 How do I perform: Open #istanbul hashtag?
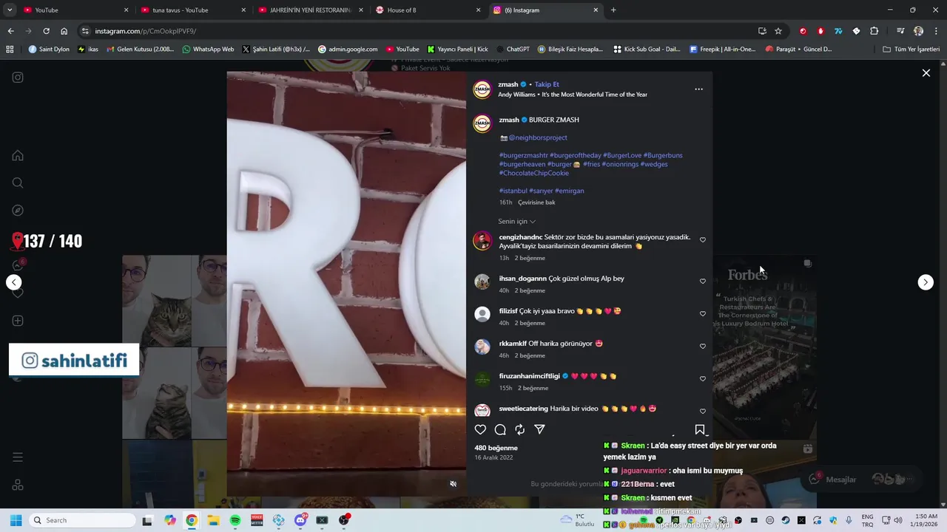click(x=513, y=191)
